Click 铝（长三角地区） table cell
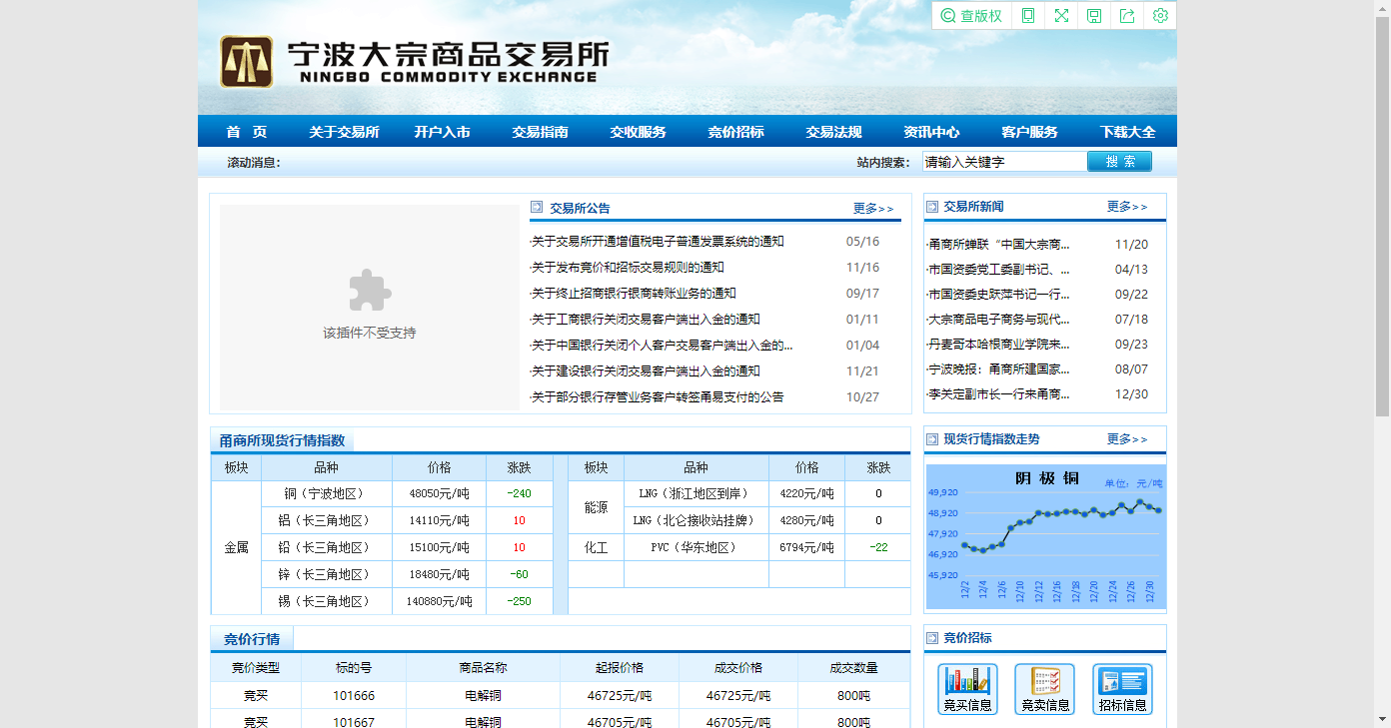The image size is (1391, 728). click(x=327, y=520)
